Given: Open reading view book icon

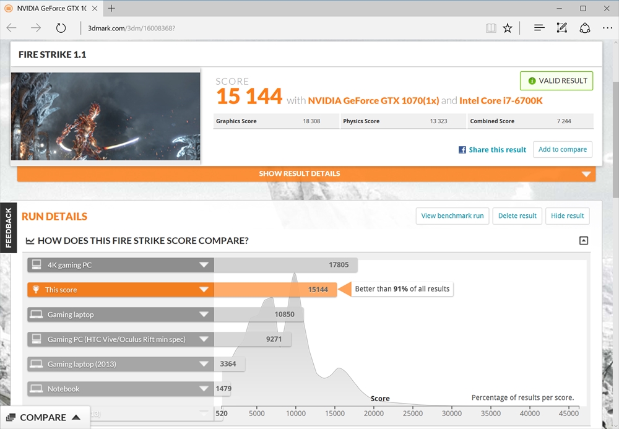Looking at the screenshot, I should pos(491,28).
